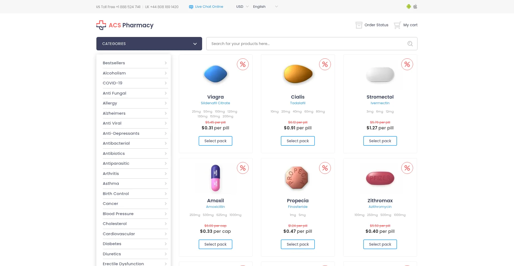Click the Stromectol pill image
Screen dimensions: 514x266
coord(380,74)
